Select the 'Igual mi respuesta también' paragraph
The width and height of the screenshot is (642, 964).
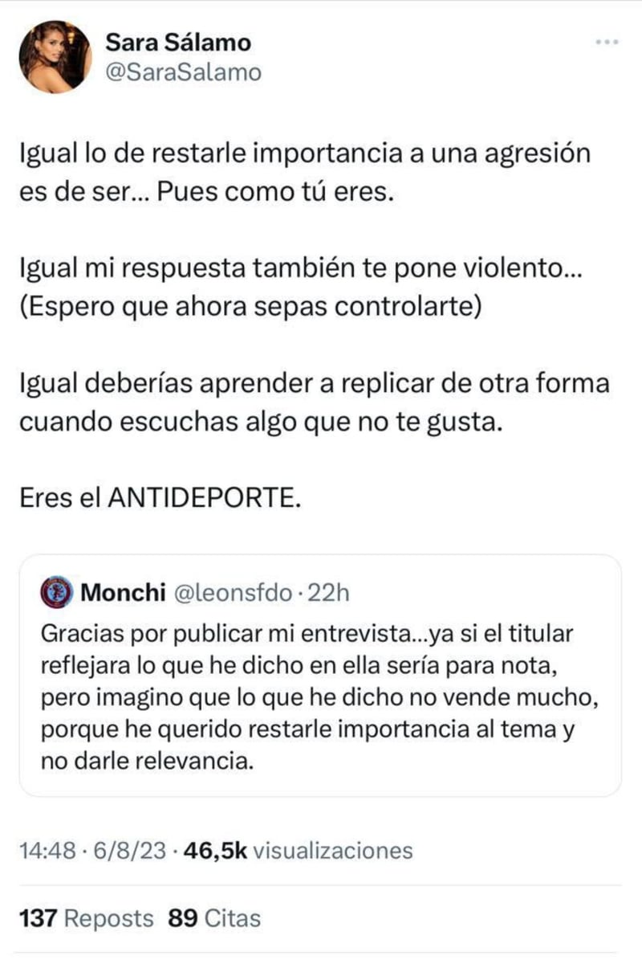[x=302, y=273]
